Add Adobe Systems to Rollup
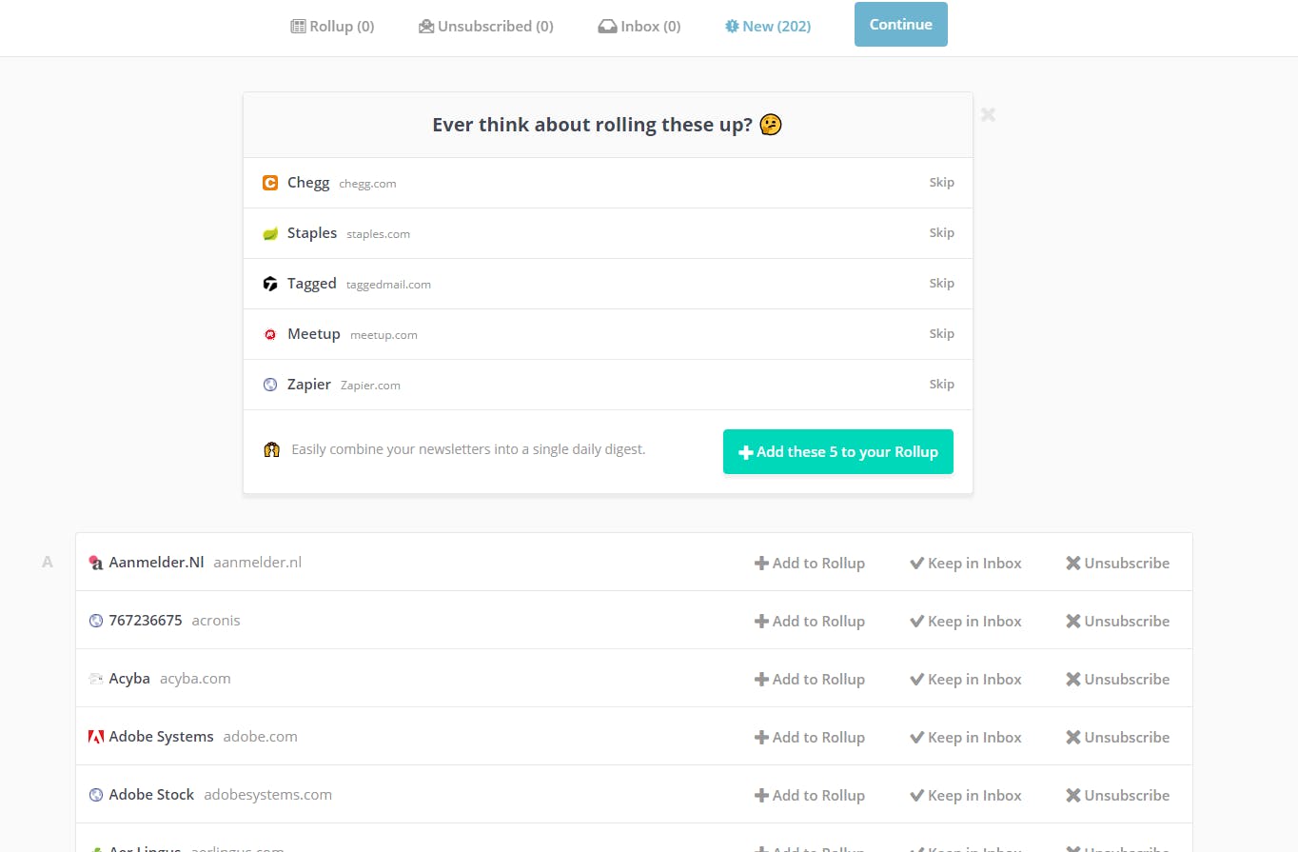Screen dimensions: 1298x852 810,737
